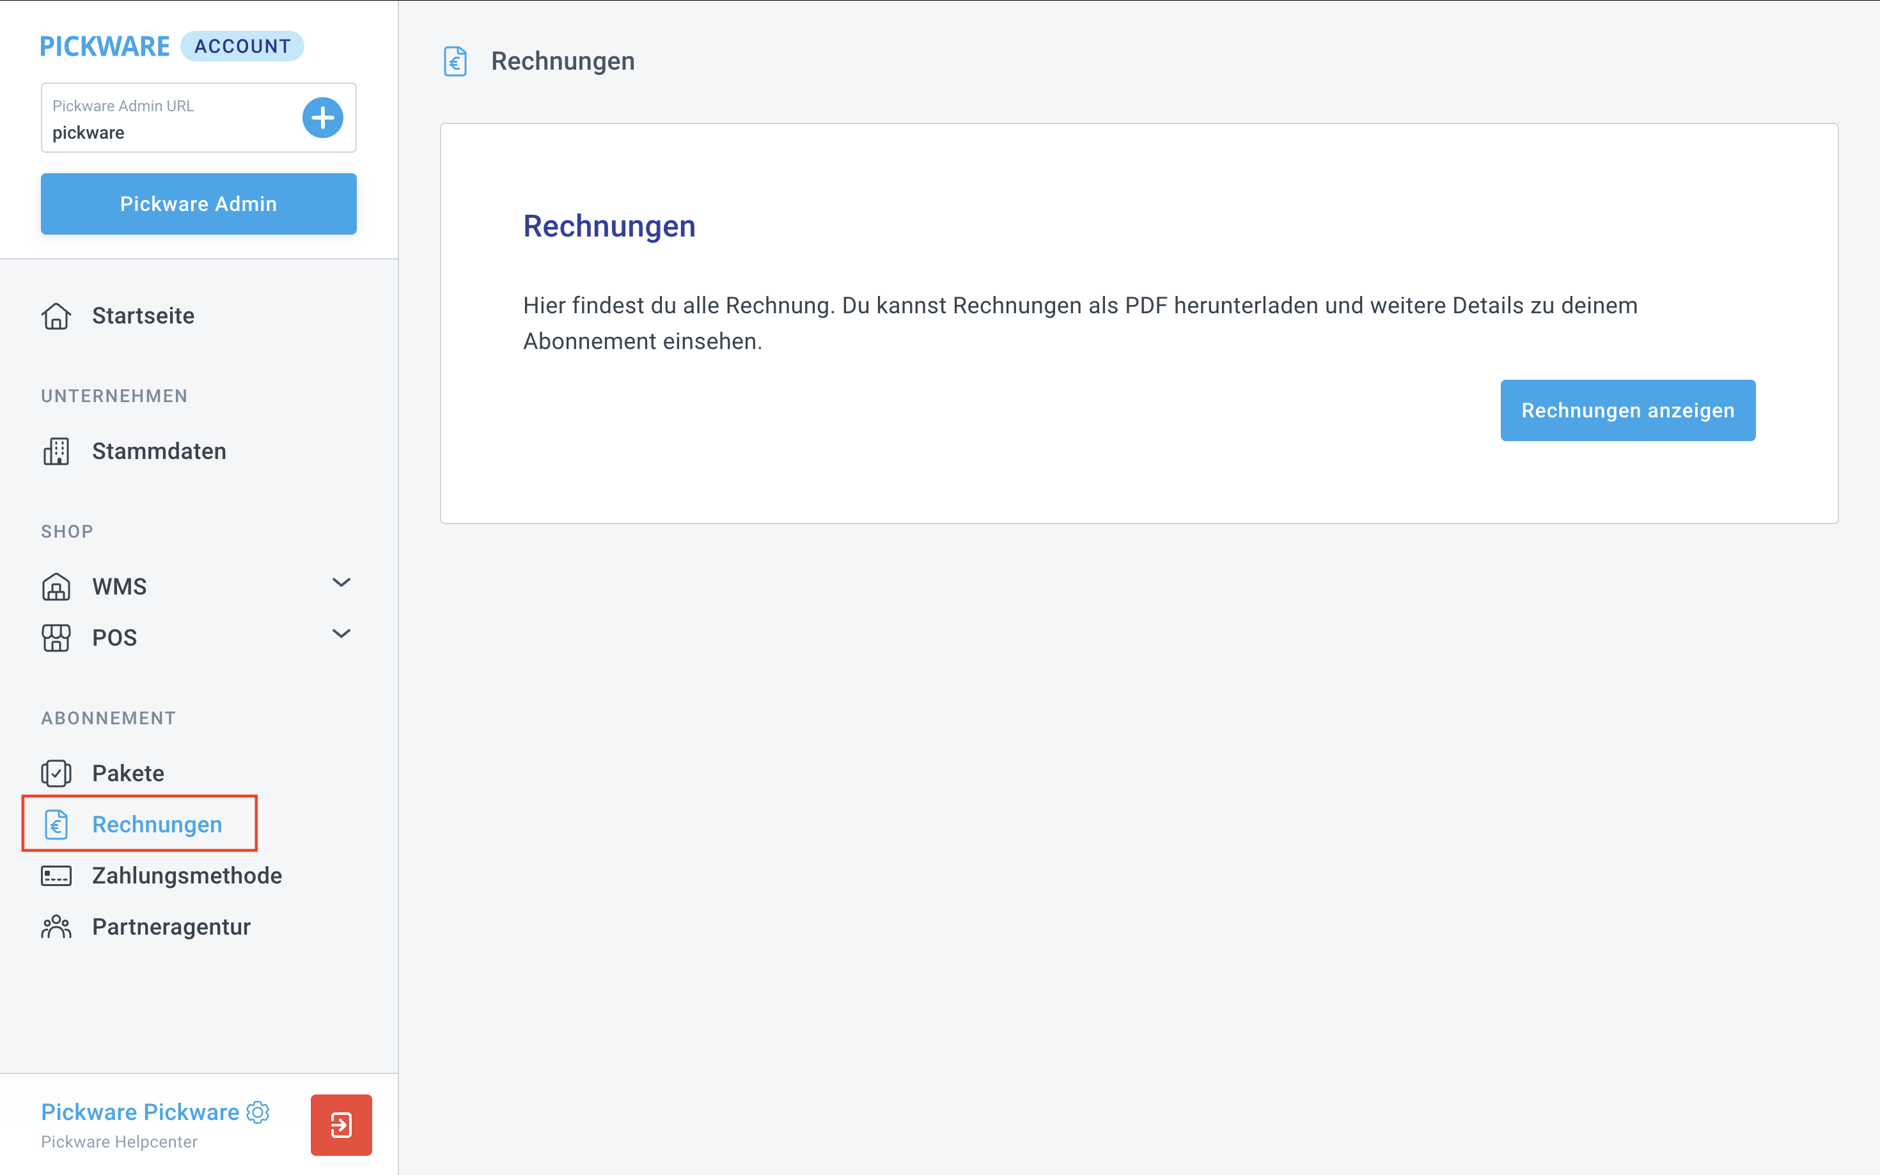Click the PICKWARE ACCOUNT logo

(x=171, y=46)
